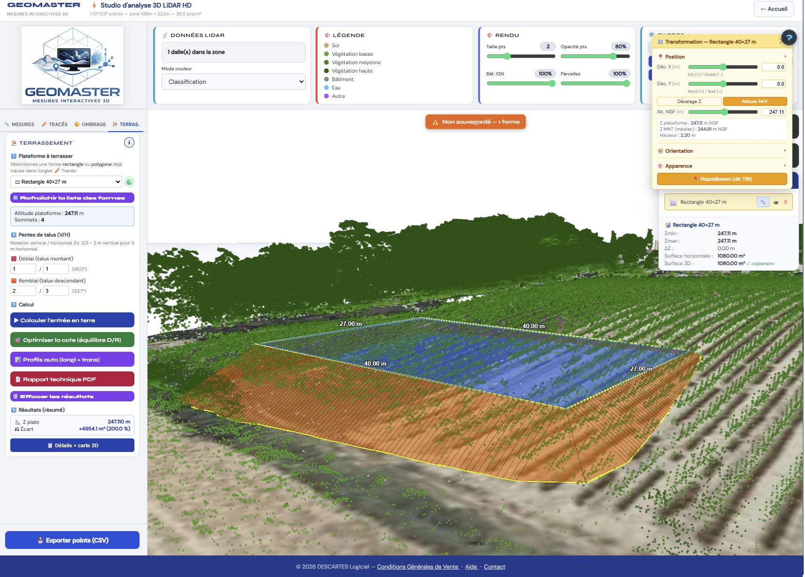Open the Ombrage tab
The width and height of the screenshot is (805, 577).
point(90,125)
